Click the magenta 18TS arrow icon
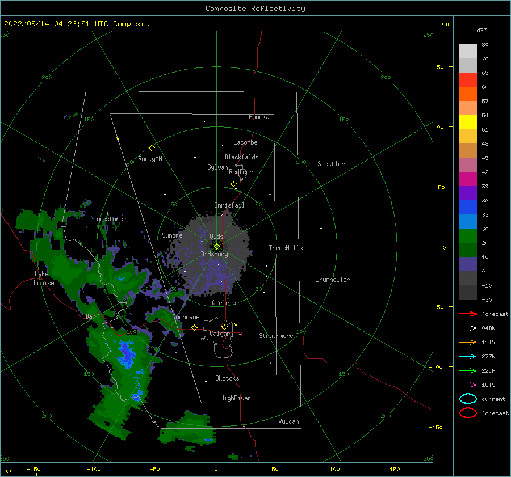This screenshot has width=511, height=477. (468, 385)
